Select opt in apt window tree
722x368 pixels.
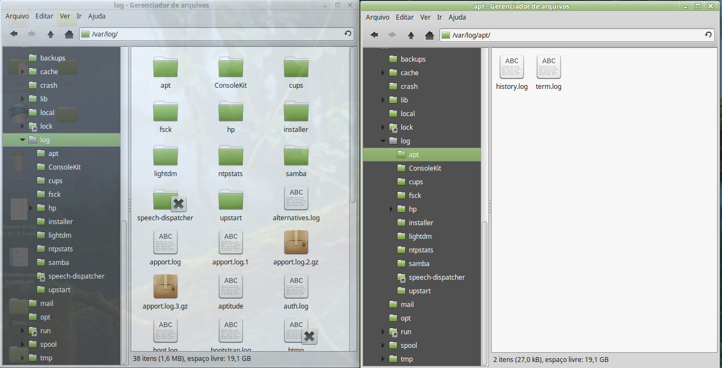coord(406,318)
